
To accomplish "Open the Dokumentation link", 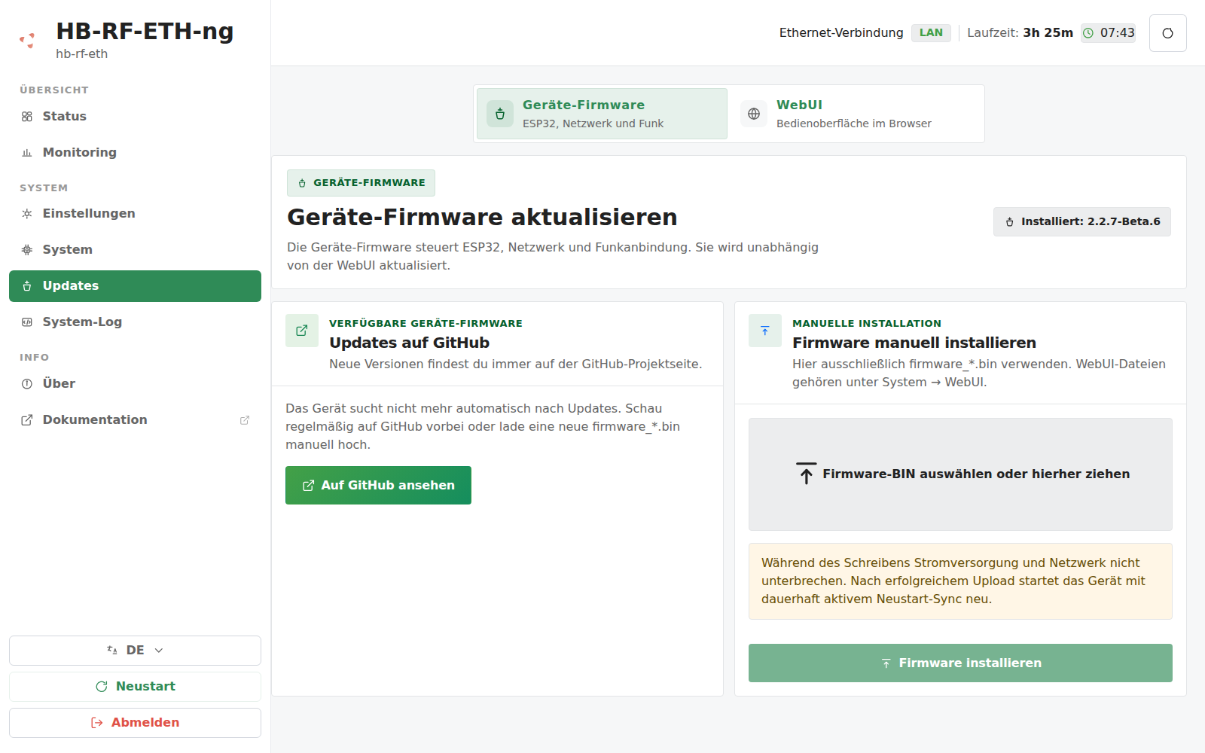I will 135,420.
